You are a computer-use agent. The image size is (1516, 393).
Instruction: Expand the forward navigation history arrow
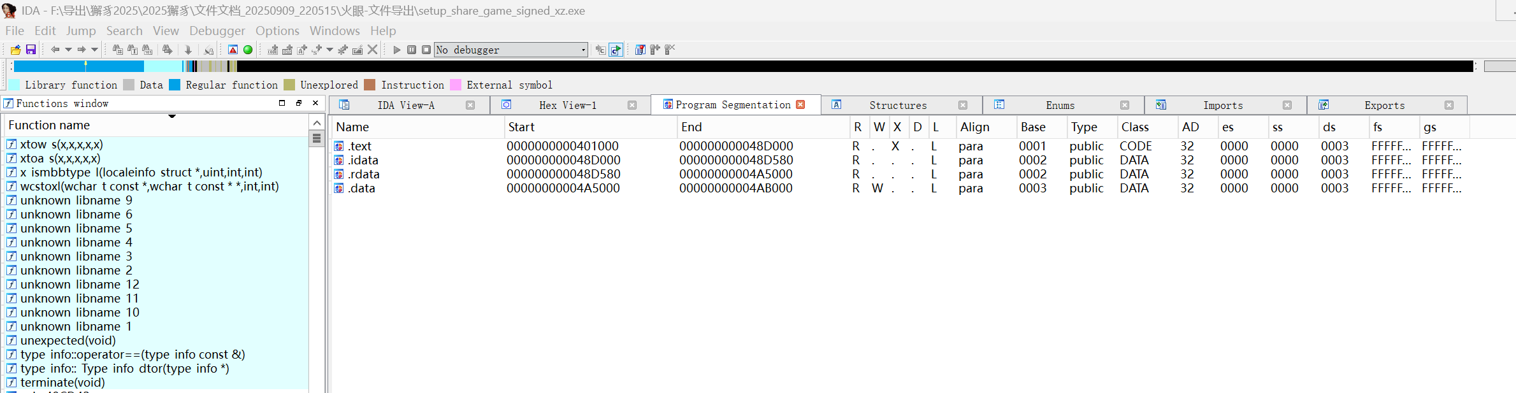coord(94,50)
